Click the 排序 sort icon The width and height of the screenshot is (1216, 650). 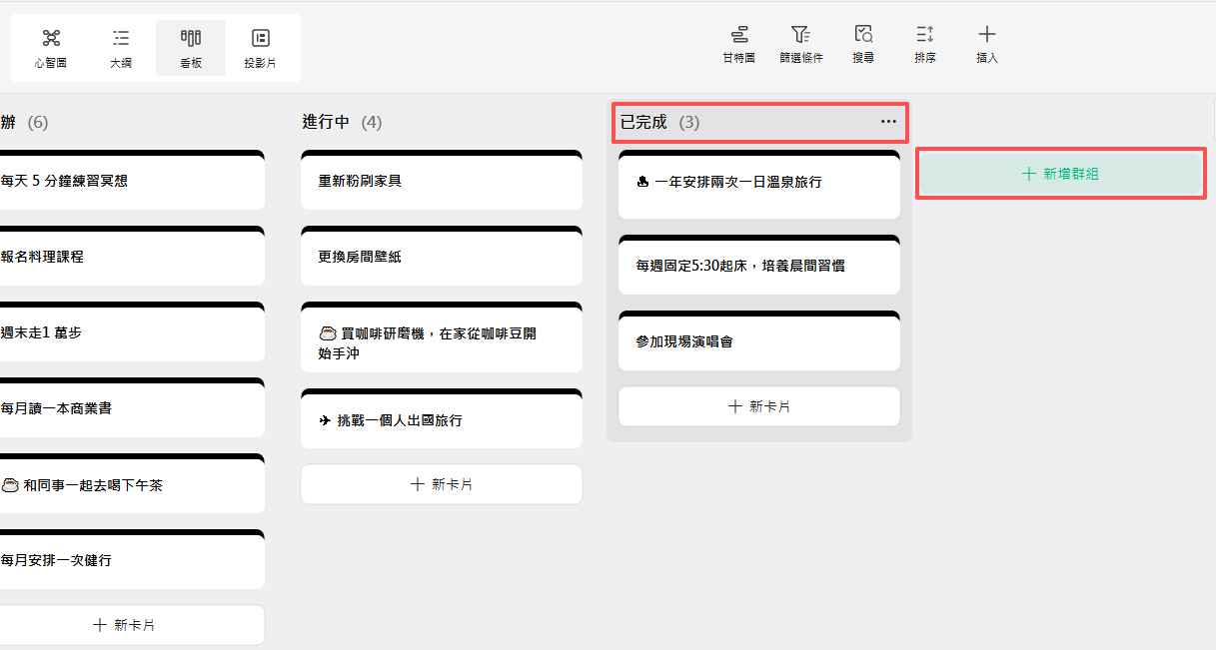pyautogui.click(x=924, y=44)
